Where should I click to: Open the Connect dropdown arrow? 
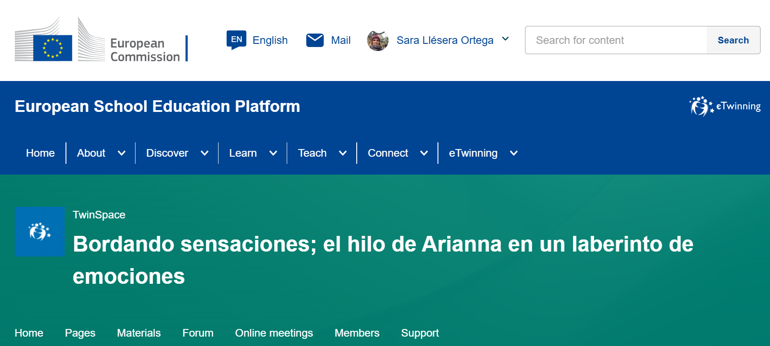pos(424,153)
